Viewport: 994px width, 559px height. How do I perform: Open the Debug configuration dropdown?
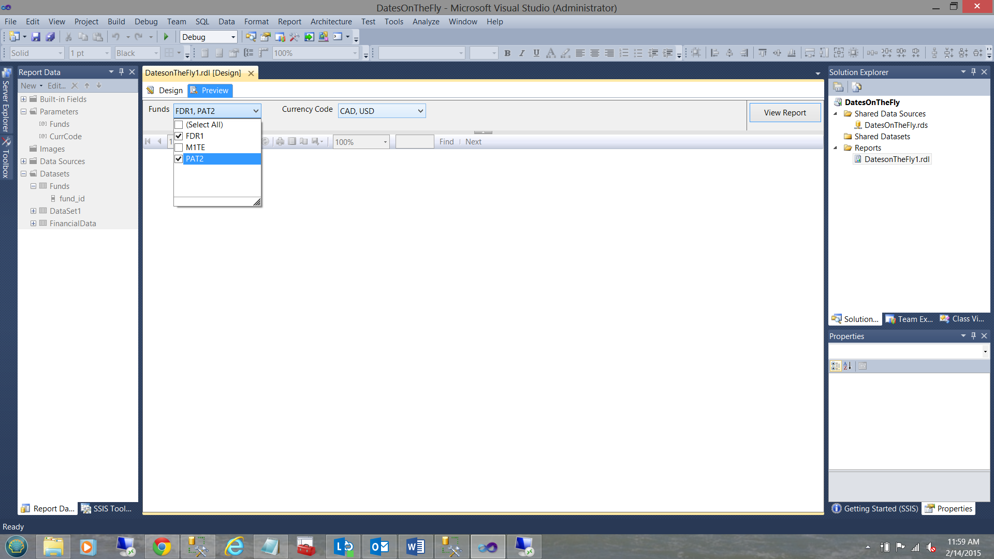pyautogui.click(x=233, y=37)
